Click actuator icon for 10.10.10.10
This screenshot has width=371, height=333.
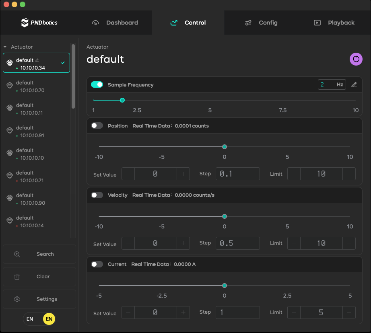pos(10,153)
